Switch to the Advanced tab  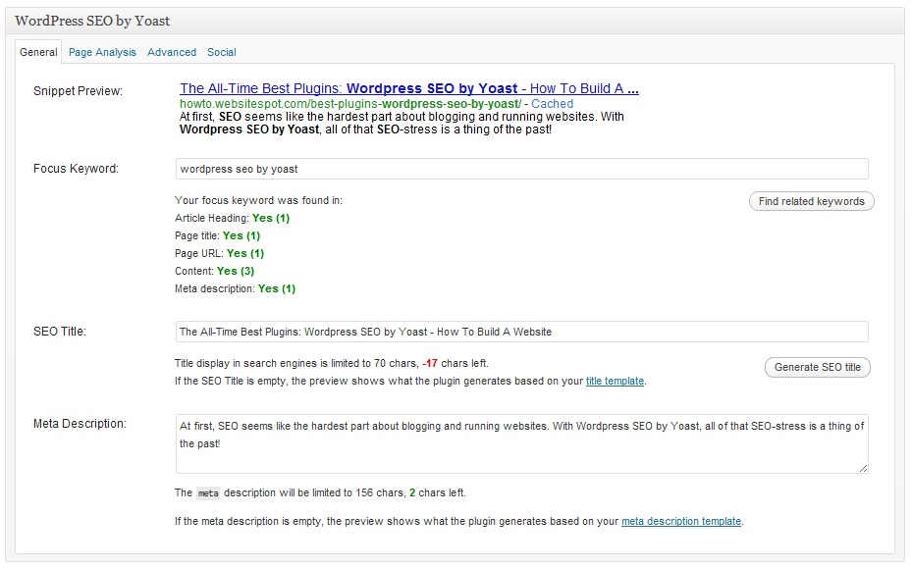click(172, 52)
